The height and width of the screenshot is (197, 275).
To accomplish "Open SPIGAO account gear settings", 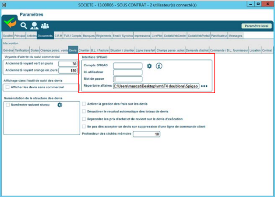I will click(149, 66).
